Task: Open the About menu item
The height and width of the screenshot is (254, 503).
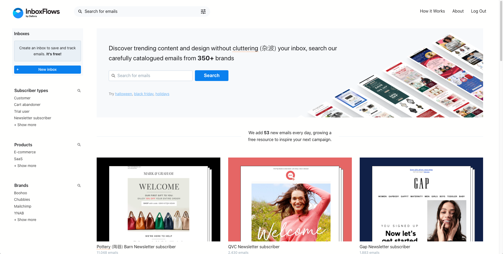Action: point(458,11)
